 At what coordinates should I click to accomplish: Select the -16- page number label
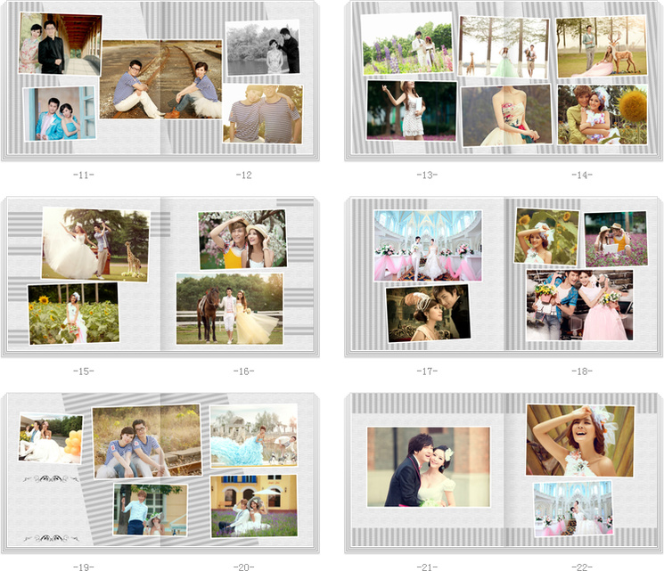tap(243, 371)
